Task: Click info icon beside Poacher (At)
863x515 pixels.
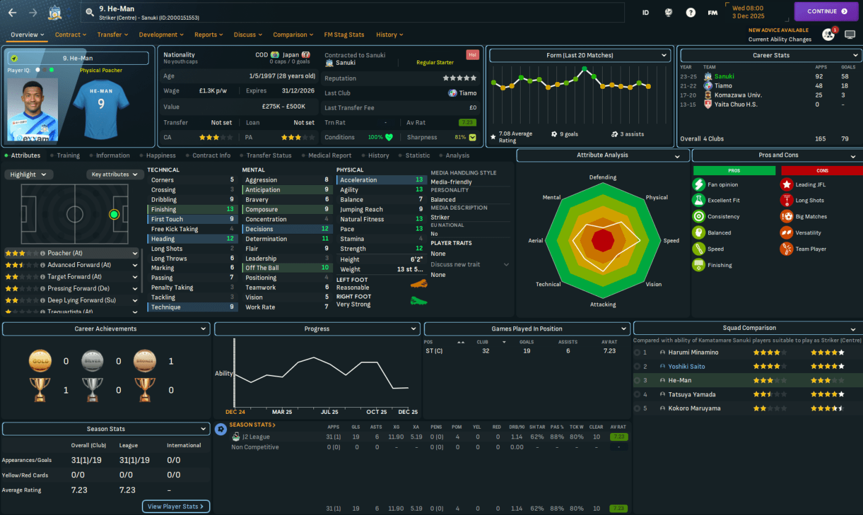Action: point(43,253)
